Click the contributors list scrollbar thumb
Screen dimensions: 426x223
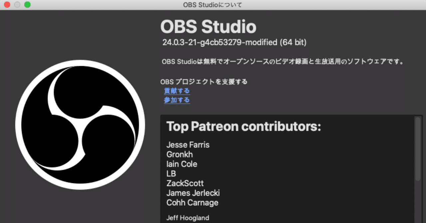pyautogui.click(x=418, y=149)
